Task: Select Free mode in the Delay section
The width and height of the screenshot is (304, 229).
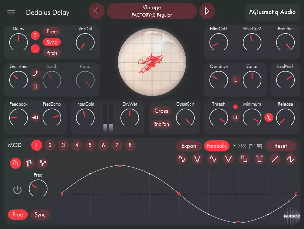Action: [x=52, y=31]
